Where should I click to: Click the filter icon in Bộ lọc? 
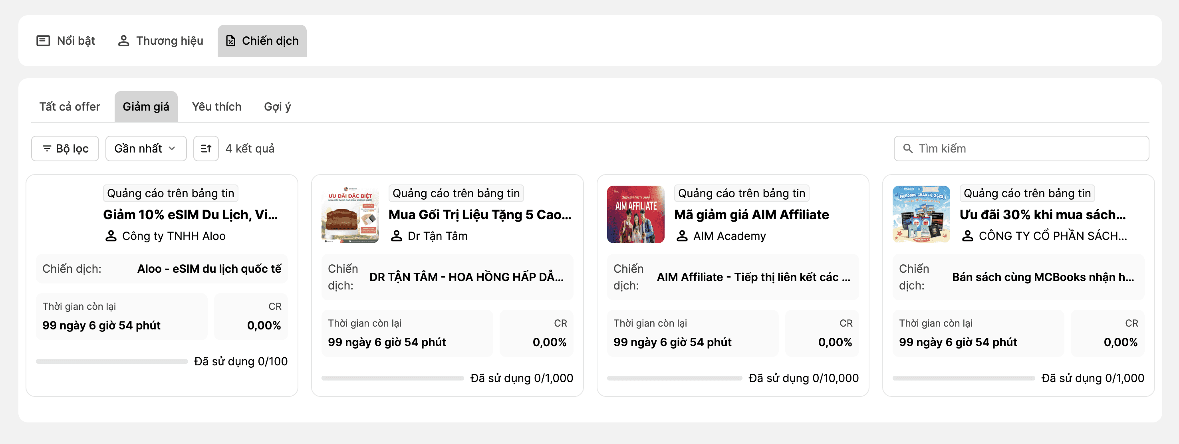tap(47, 148)
